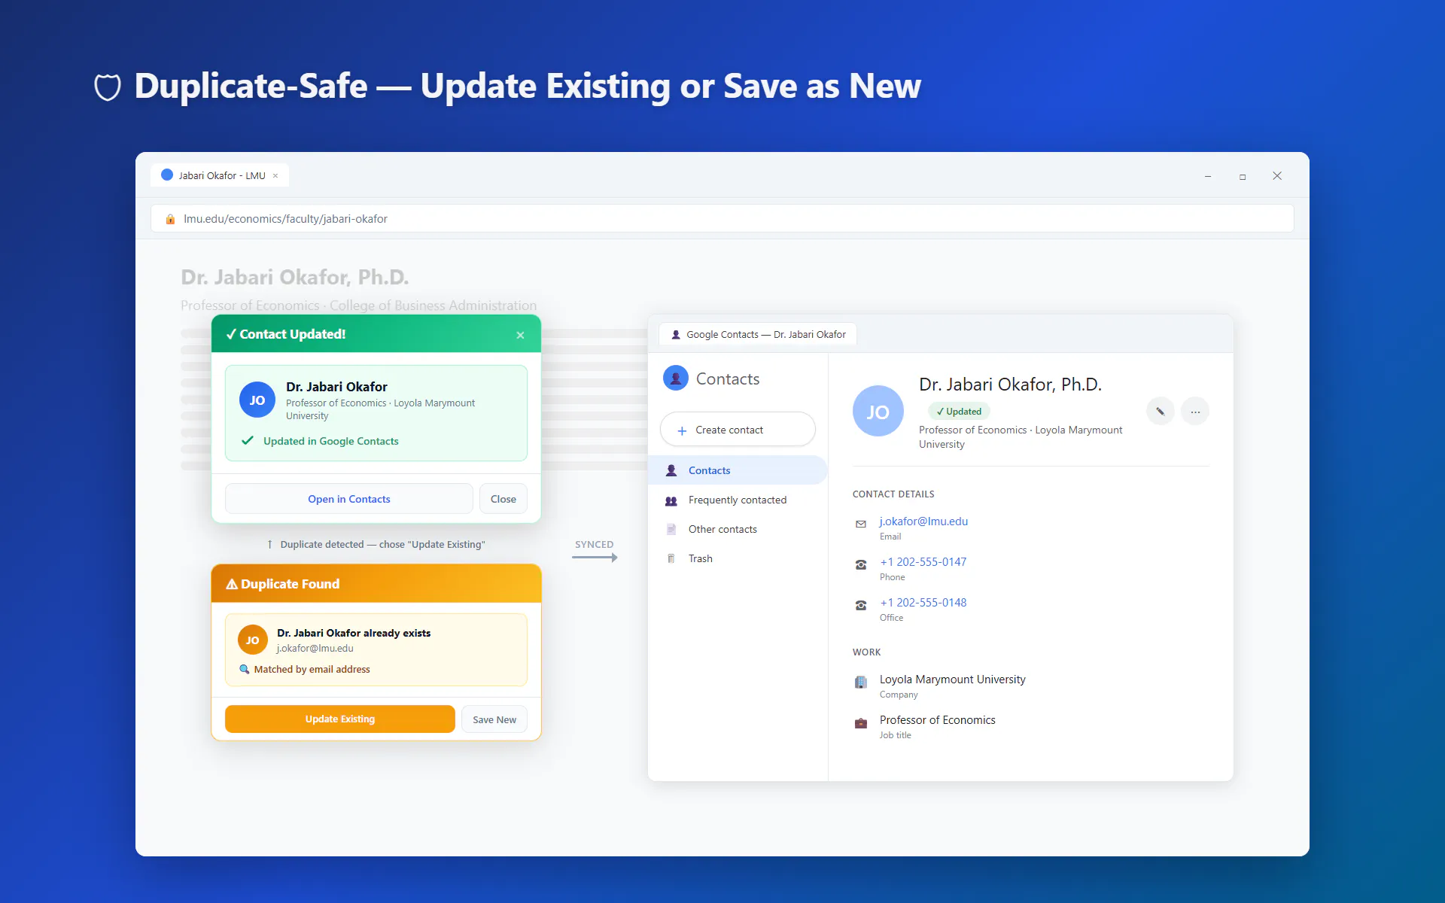Close the Contact Updated popup
This screenshot has height=903, width=1445.
[520, 335]
